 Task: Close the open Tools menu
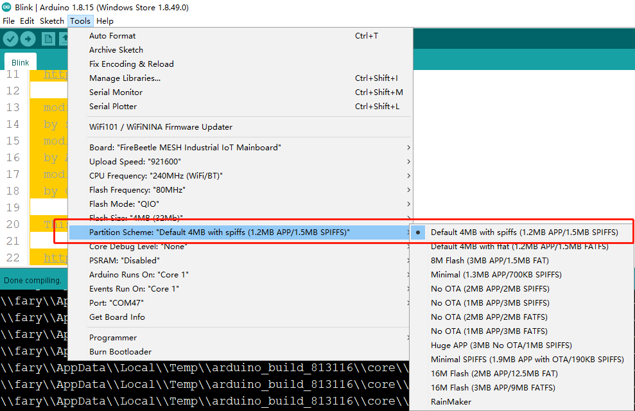point(80,21)
